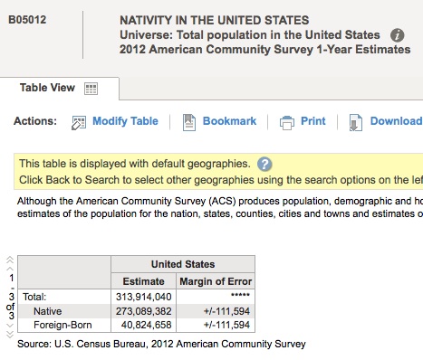Move down one row with single down arrow

click(x=10, y=326)
